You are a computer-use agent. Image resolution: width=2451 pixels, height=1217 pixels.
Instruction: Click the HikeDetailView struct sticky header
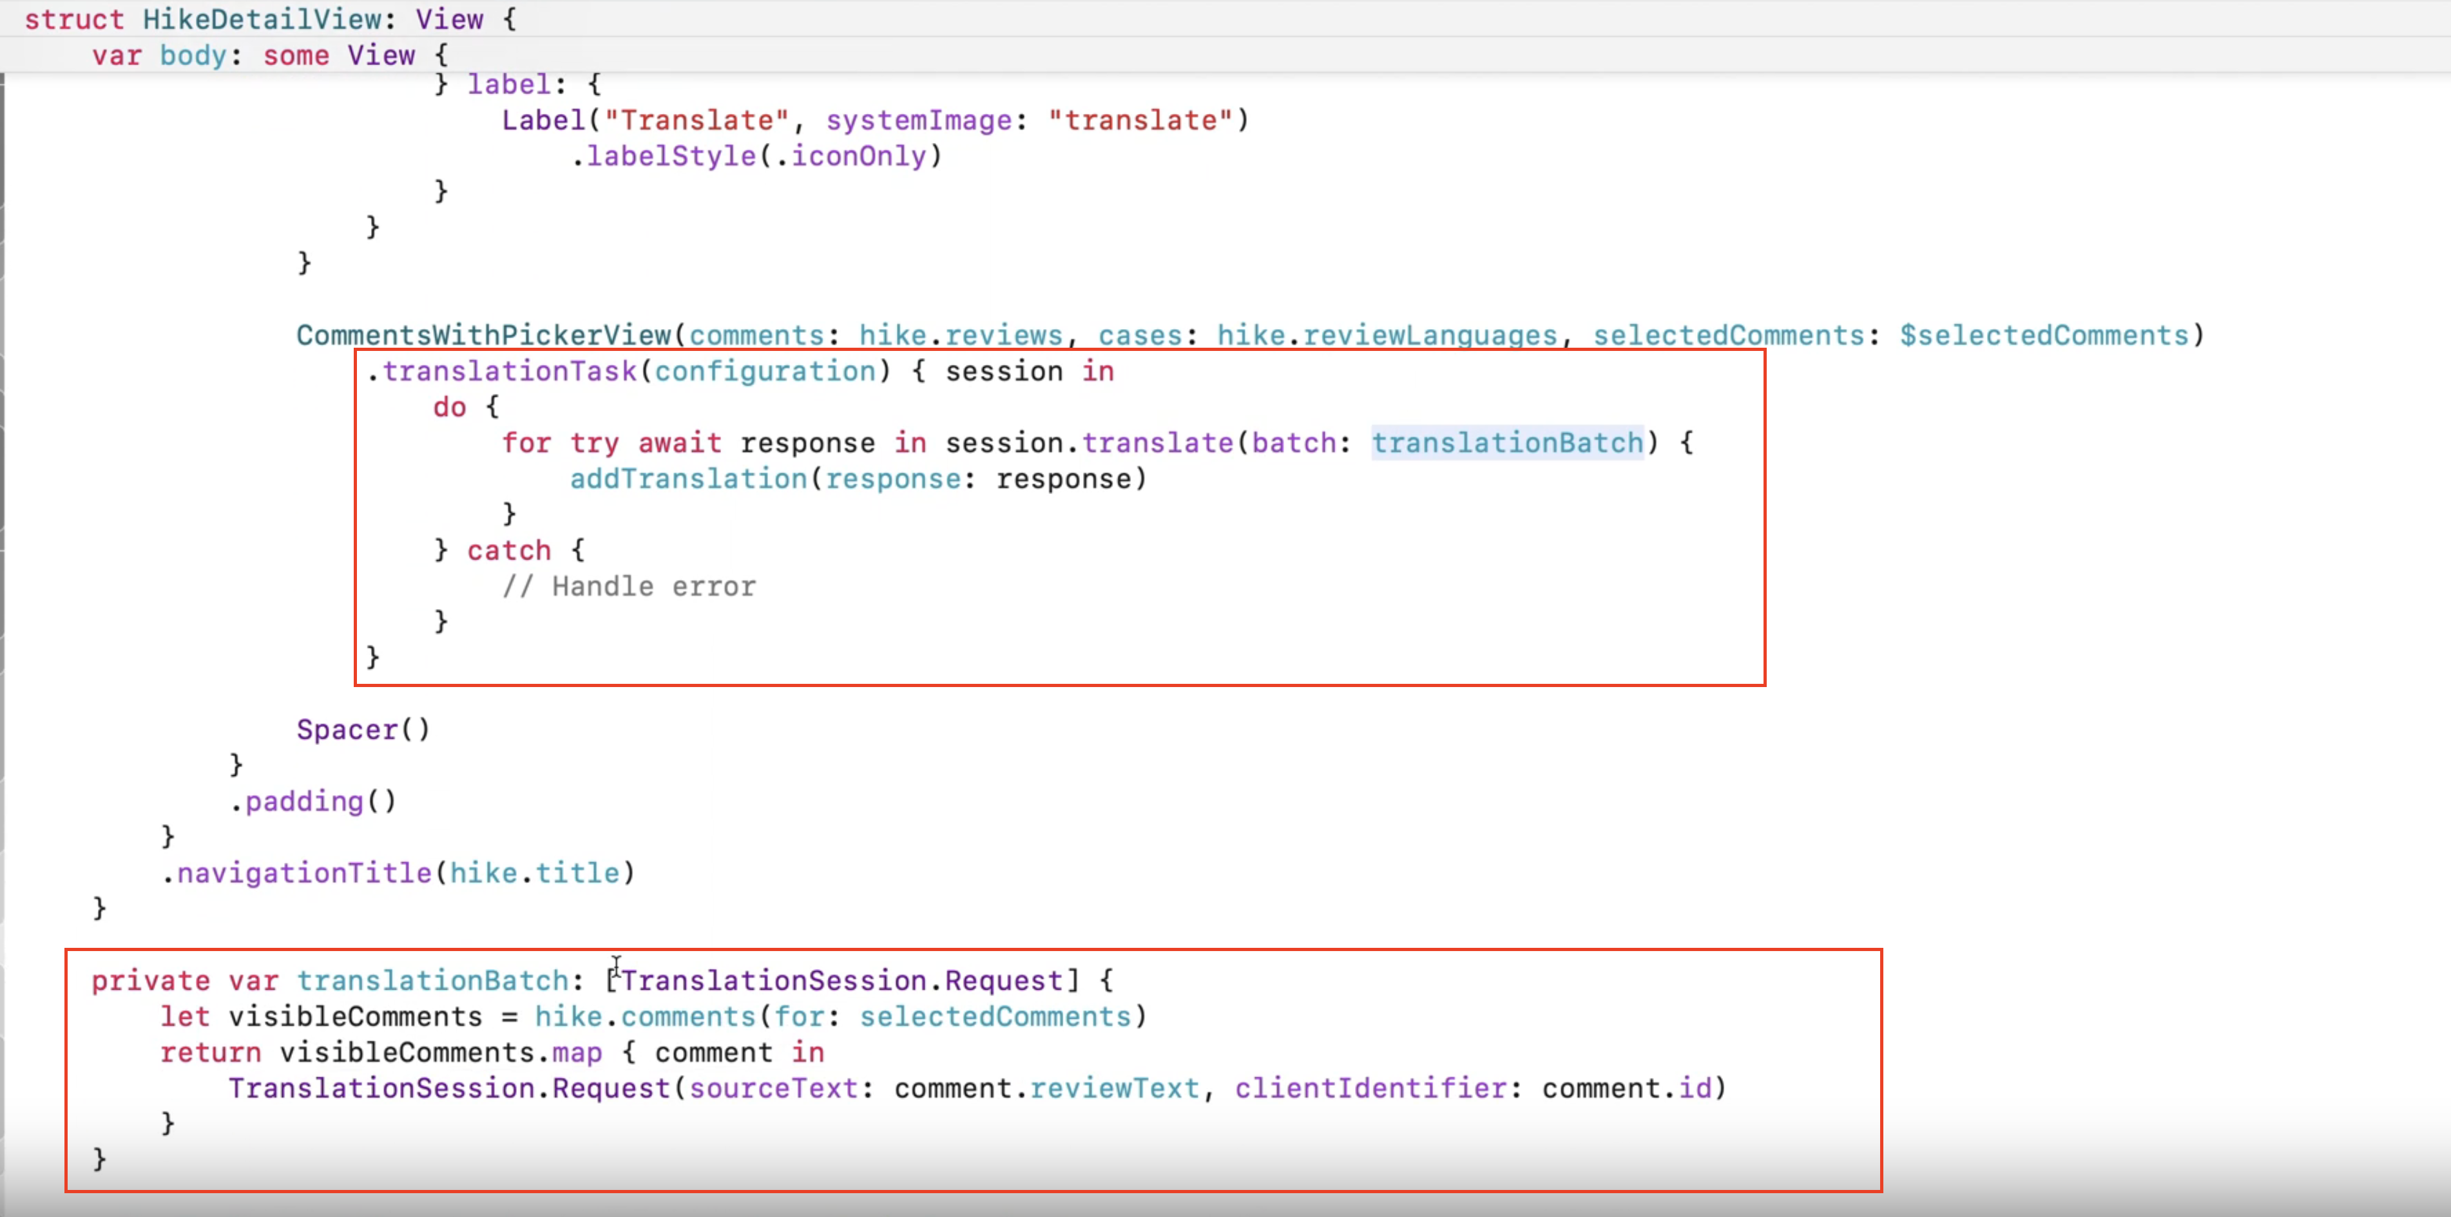coord(262,19)
